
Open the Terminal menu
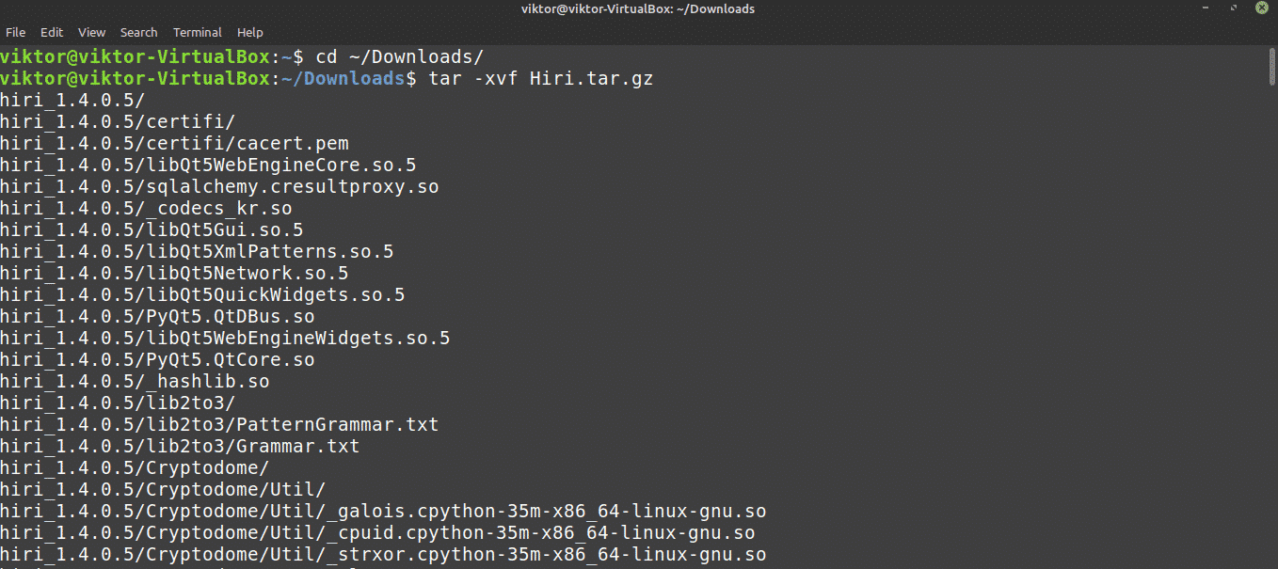pos(198,33)
